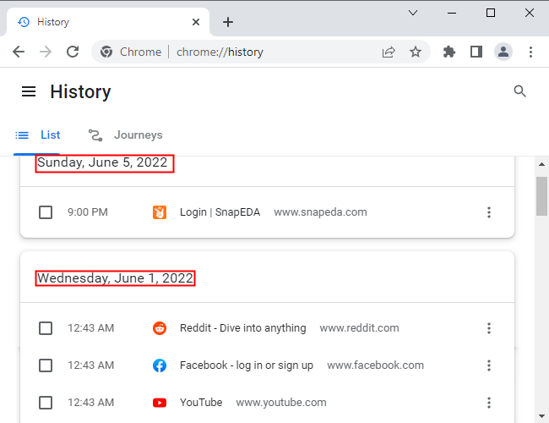Open actions menu for SnapEDA entry
Screen dimensions: 549x423
point(489,212)
